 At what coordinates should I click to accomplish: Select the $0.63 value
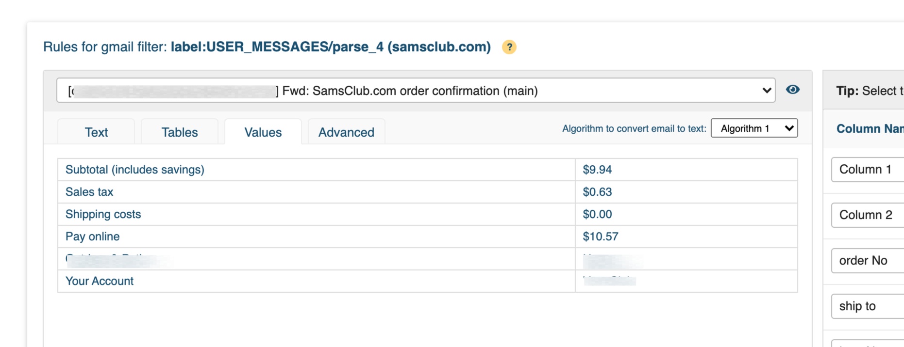coord(597,192)
